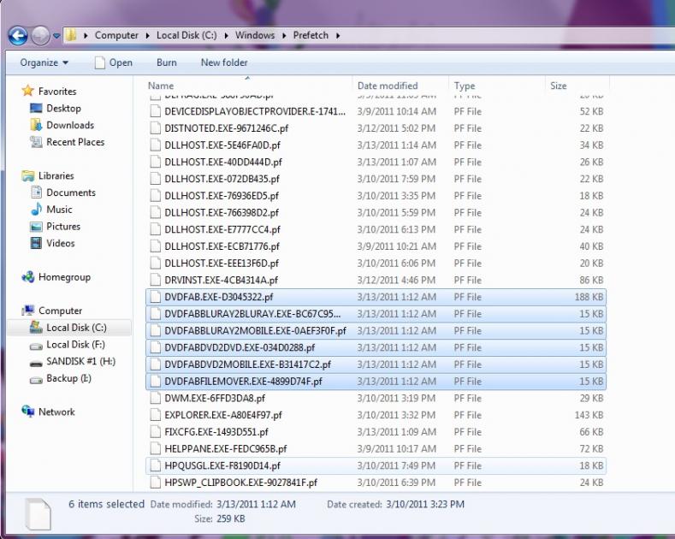Open SANDISK #1 (H:) drive icon

pos(36,363)
